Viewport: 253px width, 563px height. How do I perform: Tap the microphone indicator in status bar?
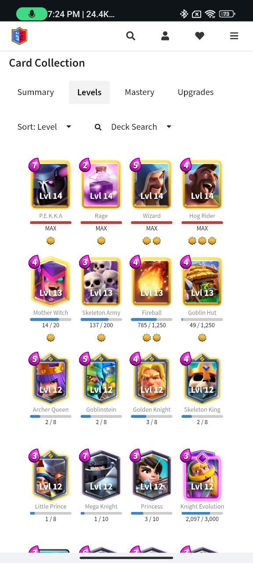[32, 14]
